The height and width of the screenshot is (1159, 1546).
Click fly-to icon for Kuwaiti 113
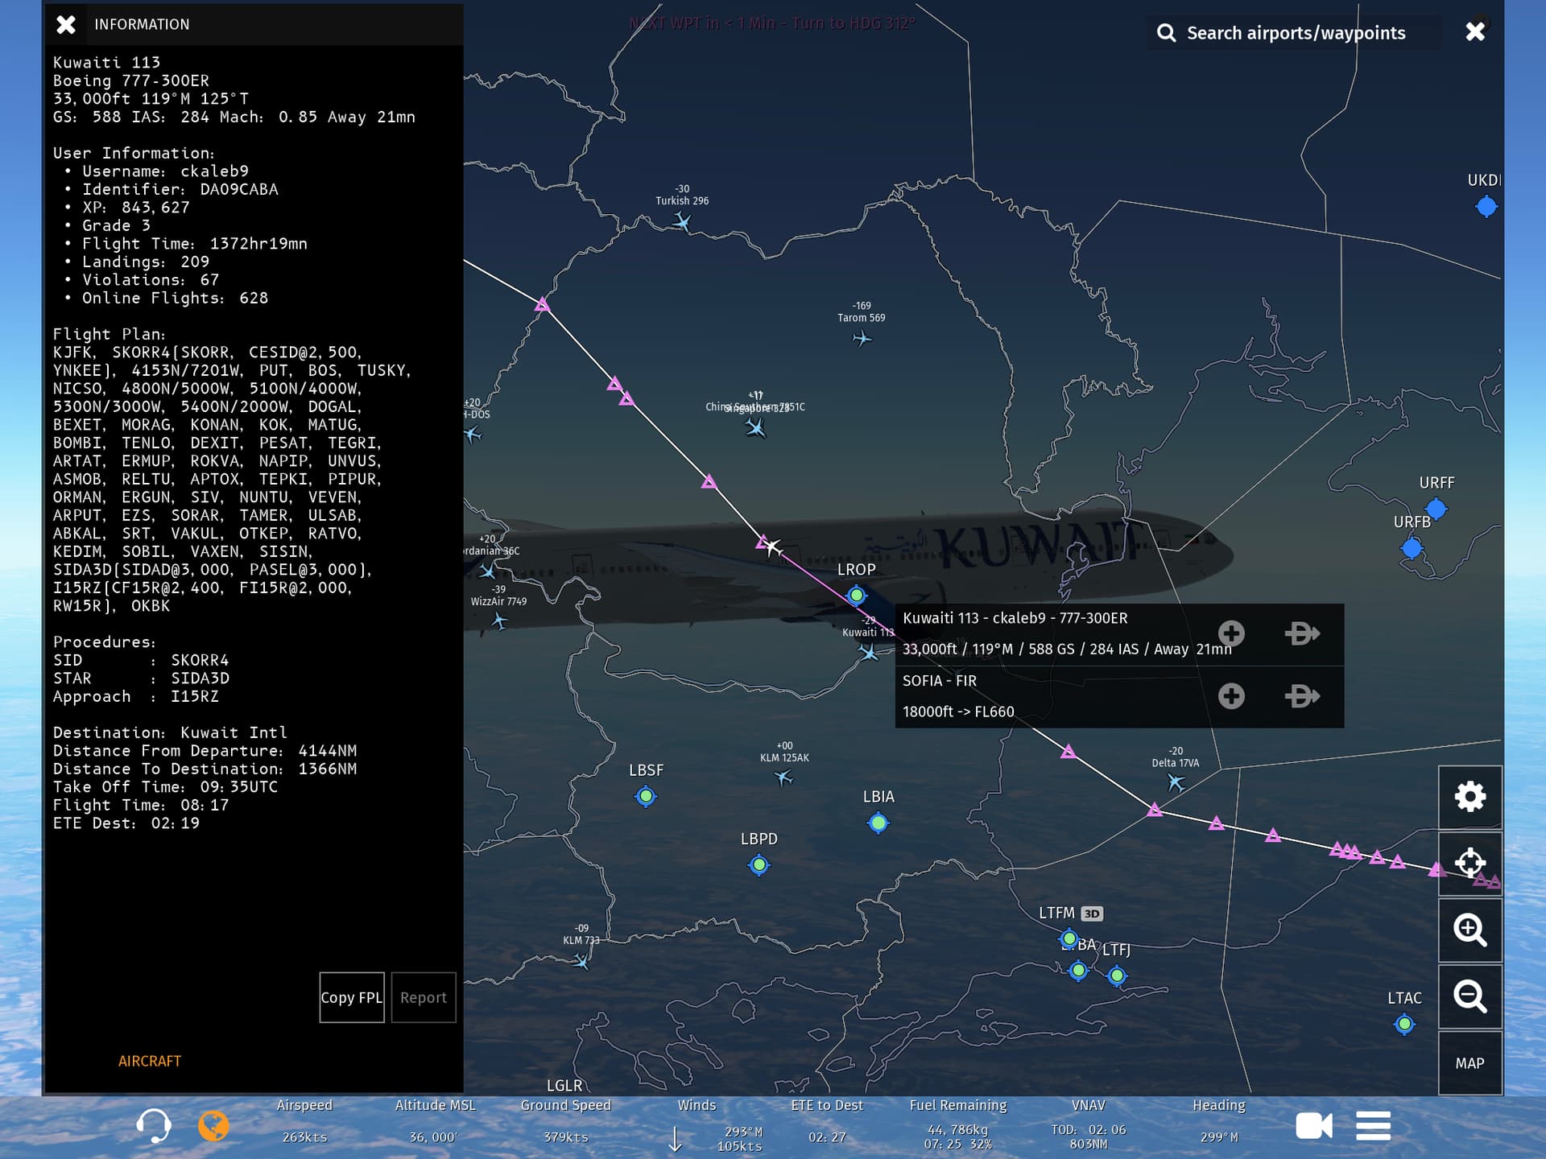(1301, 633)
